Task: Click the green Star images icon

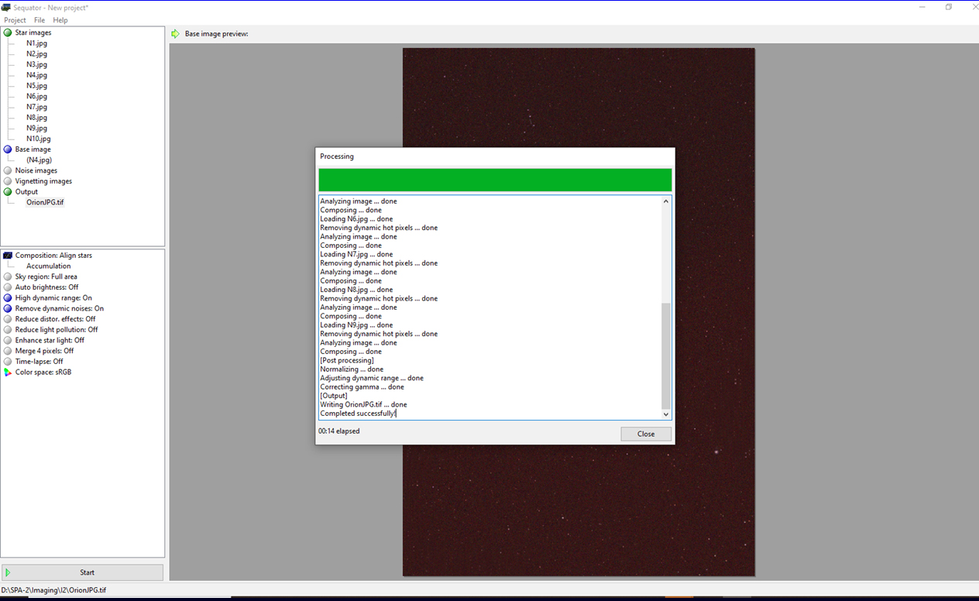Action: (x=8, y=33)
